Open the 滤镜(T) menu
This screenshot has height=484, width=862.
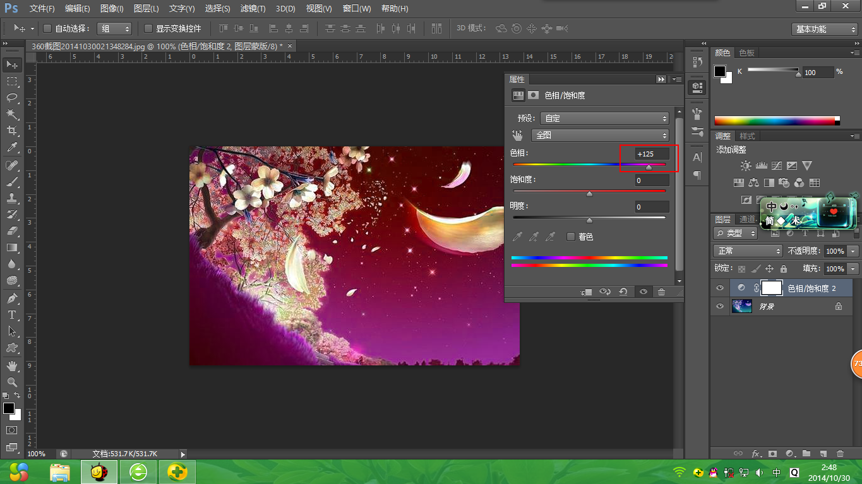pyautogui.click(x=253, y=9)
